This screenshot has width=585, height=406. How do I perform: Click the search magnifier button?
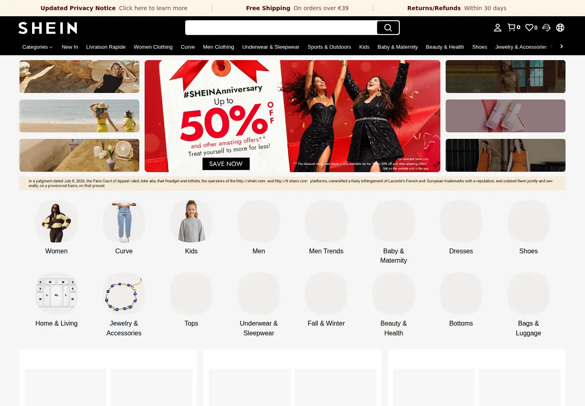click(x=388, y=28)
